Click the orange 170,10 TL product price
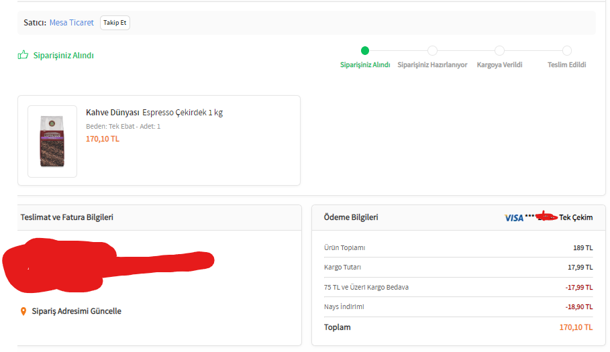The width and height of the screenshot is (610, 352). (x=102, y=139)
